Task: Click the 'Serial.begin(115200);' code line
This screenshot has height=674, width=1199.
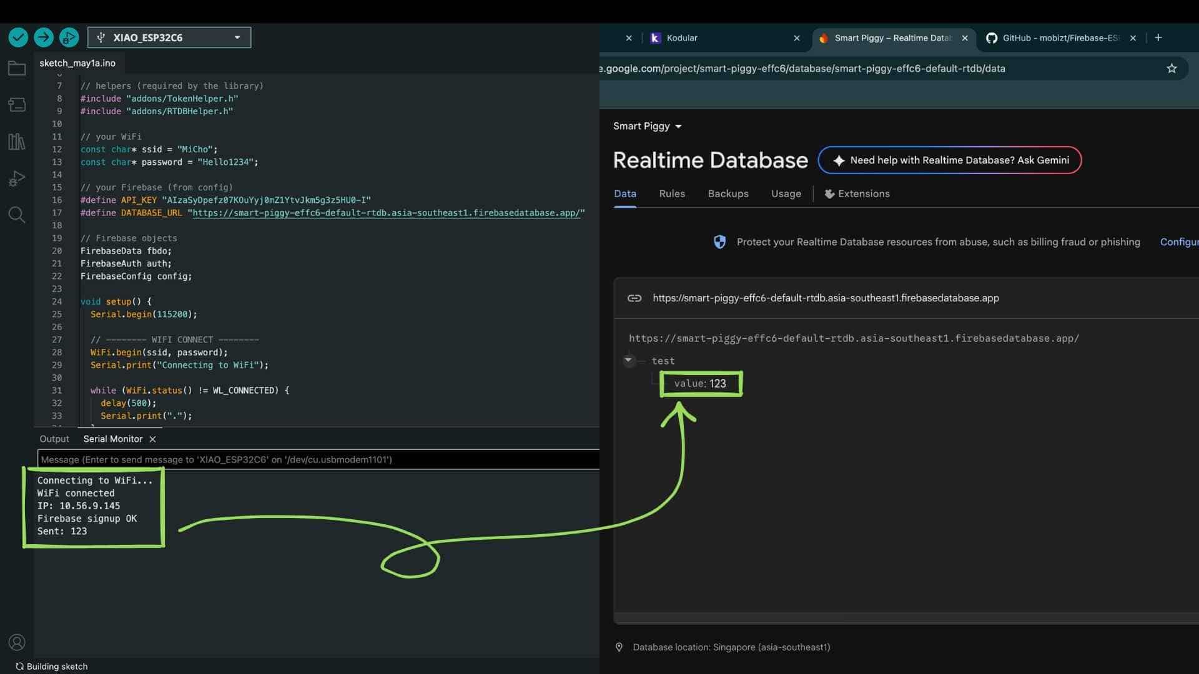Action: 144,315
